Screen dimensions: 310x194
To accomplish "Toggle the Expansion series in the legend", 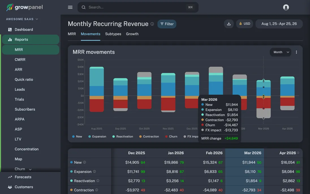I will pos(97,137).
